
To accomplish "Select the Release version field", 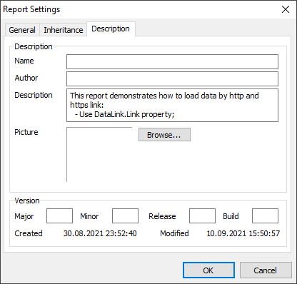I will (x=202, y=216).
